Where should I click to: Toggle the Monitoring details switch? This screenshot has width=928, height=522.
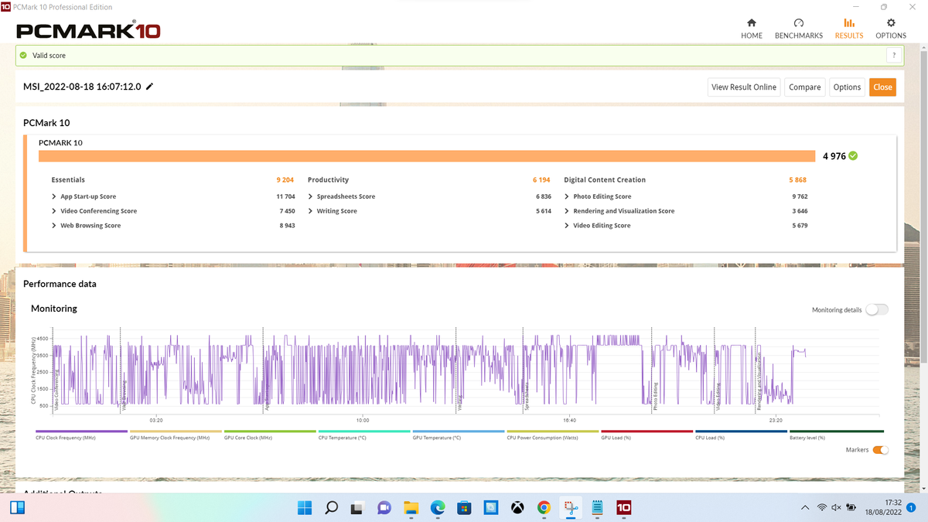[x=877, y=310]
